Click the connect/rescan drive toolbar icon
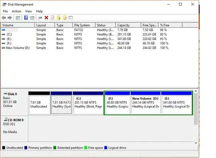Screen dimensions: 216x158 tap(40, 18)
